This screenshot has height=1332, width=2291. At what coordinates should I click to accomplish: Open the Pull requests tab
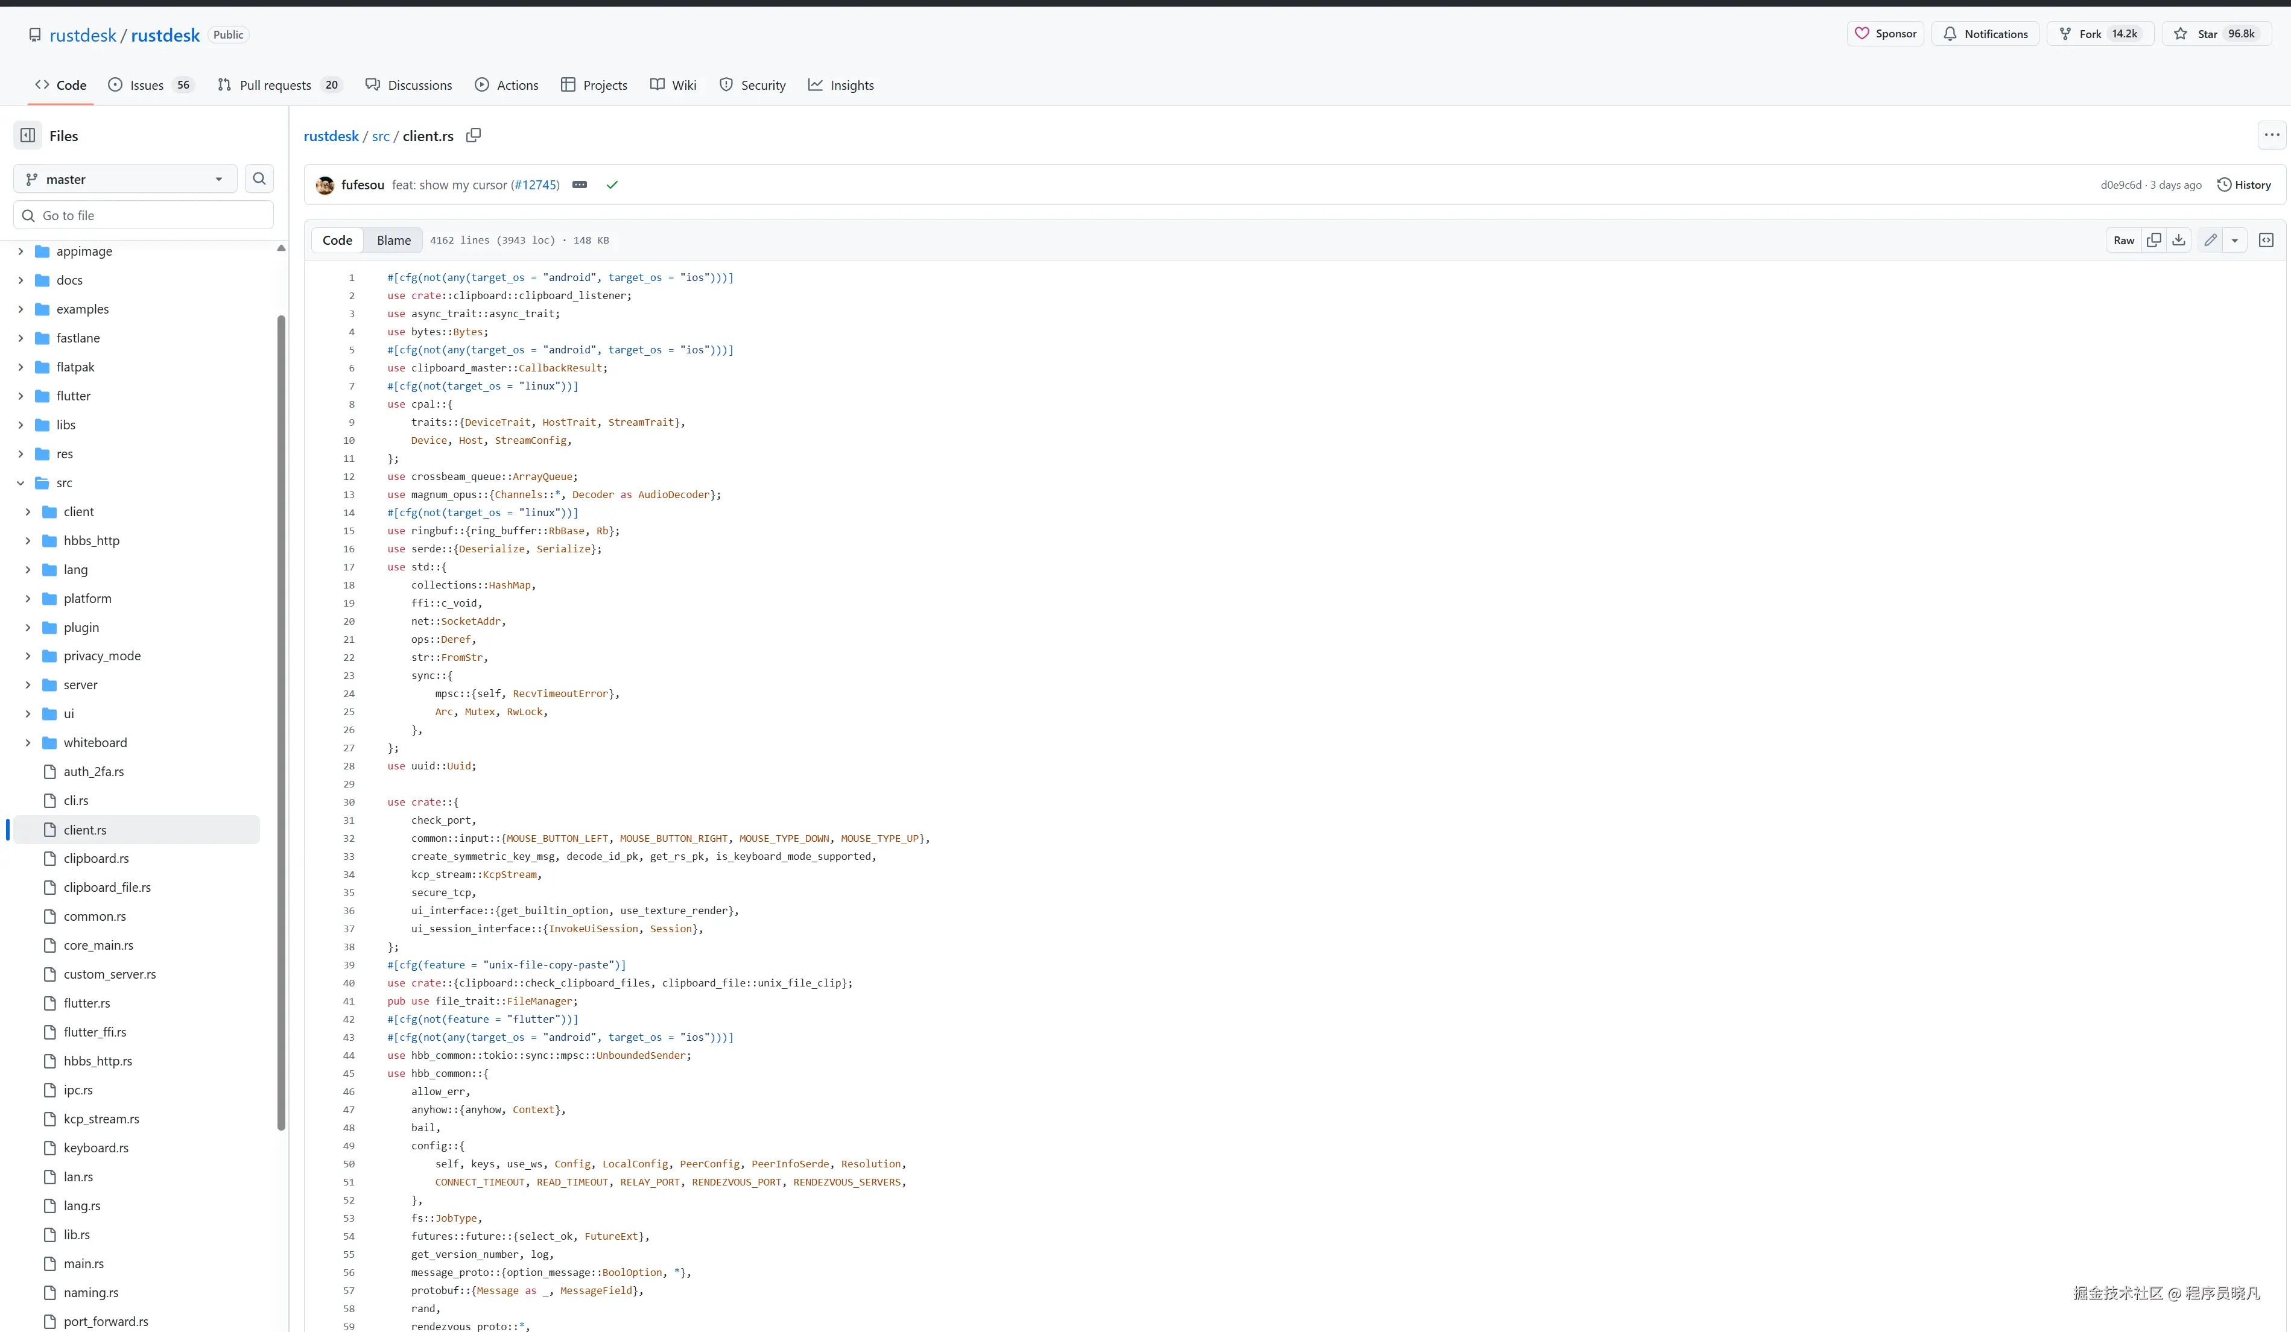pos(276,84)
